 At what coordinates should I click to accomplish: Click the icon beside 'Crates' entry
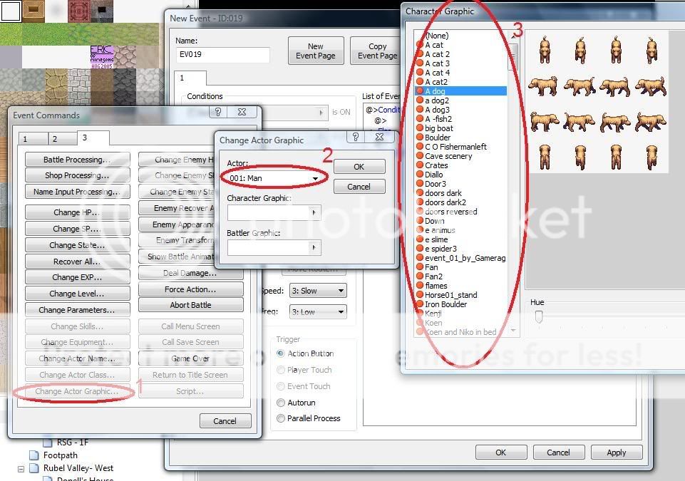(x=420, y=165)
